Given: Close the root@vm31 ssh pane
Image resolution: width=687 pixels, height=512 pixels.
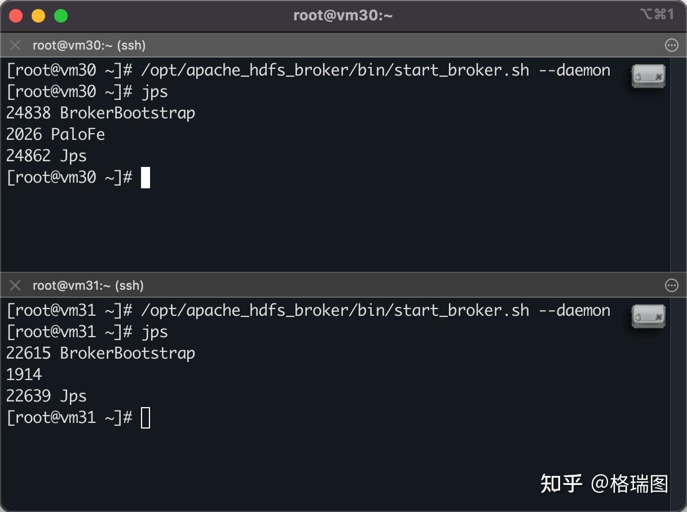Looking at the screenshot, I should click(15, 285).
